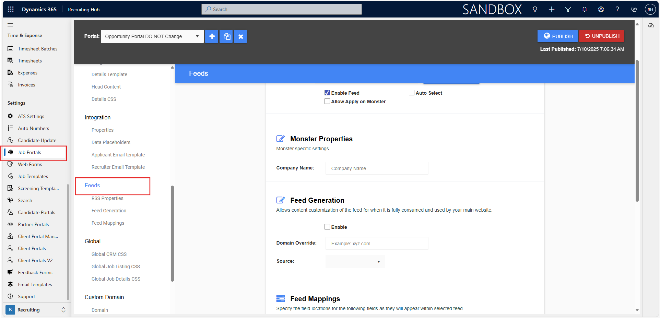Click the main page vertical scrollbar

tap(637, 130)
